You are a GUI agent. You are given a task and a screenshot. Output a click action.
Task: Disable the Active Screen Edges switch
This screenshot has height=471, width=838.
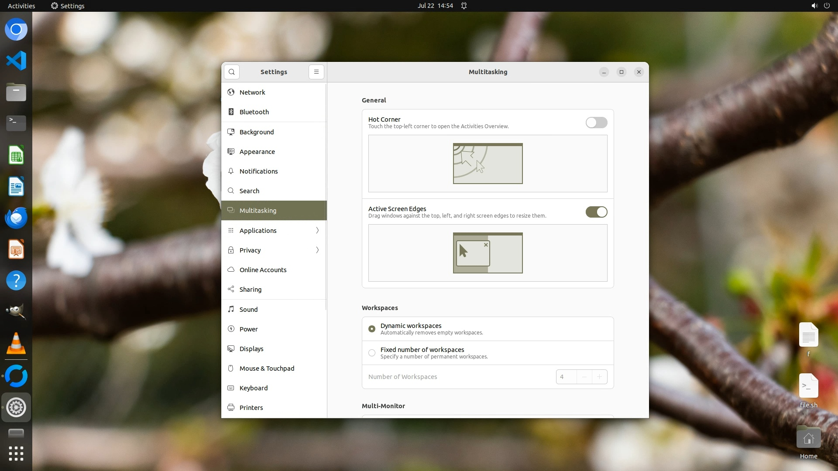click(x=596, y=212)
